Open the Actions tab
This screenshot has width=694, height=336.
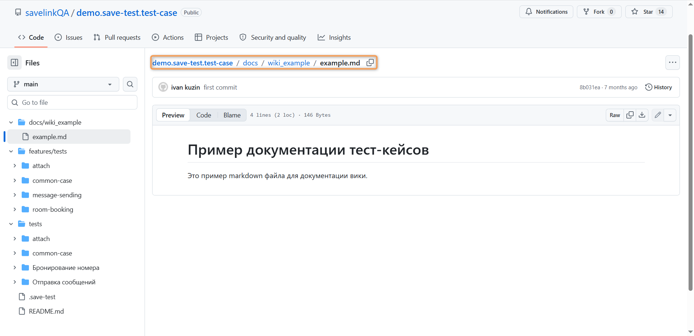[x=168, y=37]
